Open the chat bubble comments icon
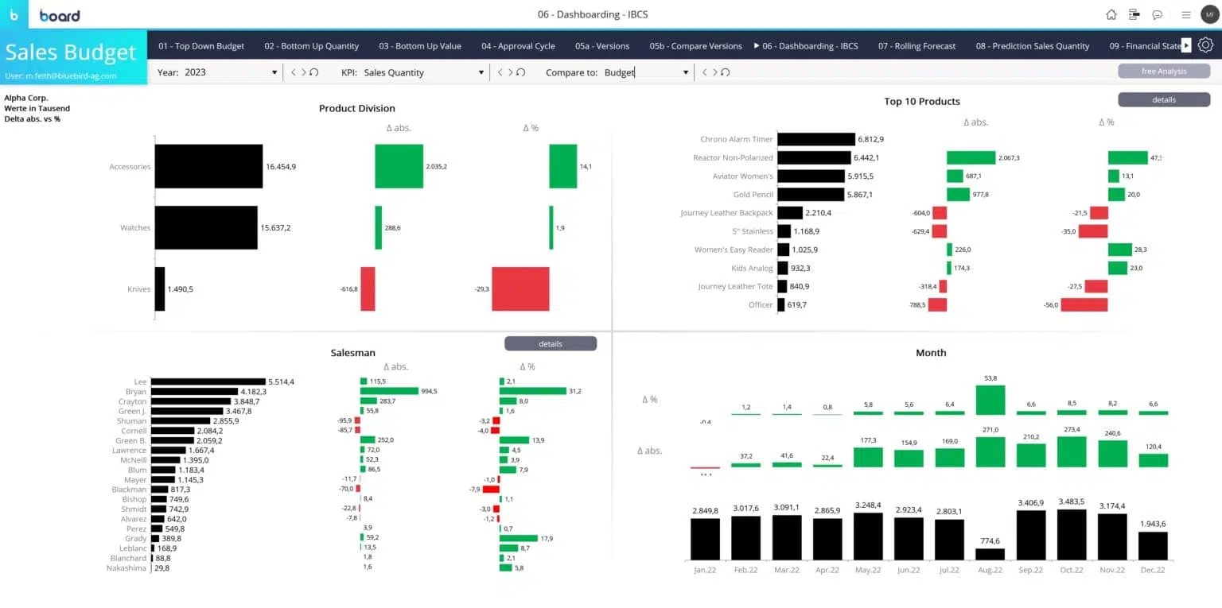This screenshot has width=1222, height=608. point(1157,14)
